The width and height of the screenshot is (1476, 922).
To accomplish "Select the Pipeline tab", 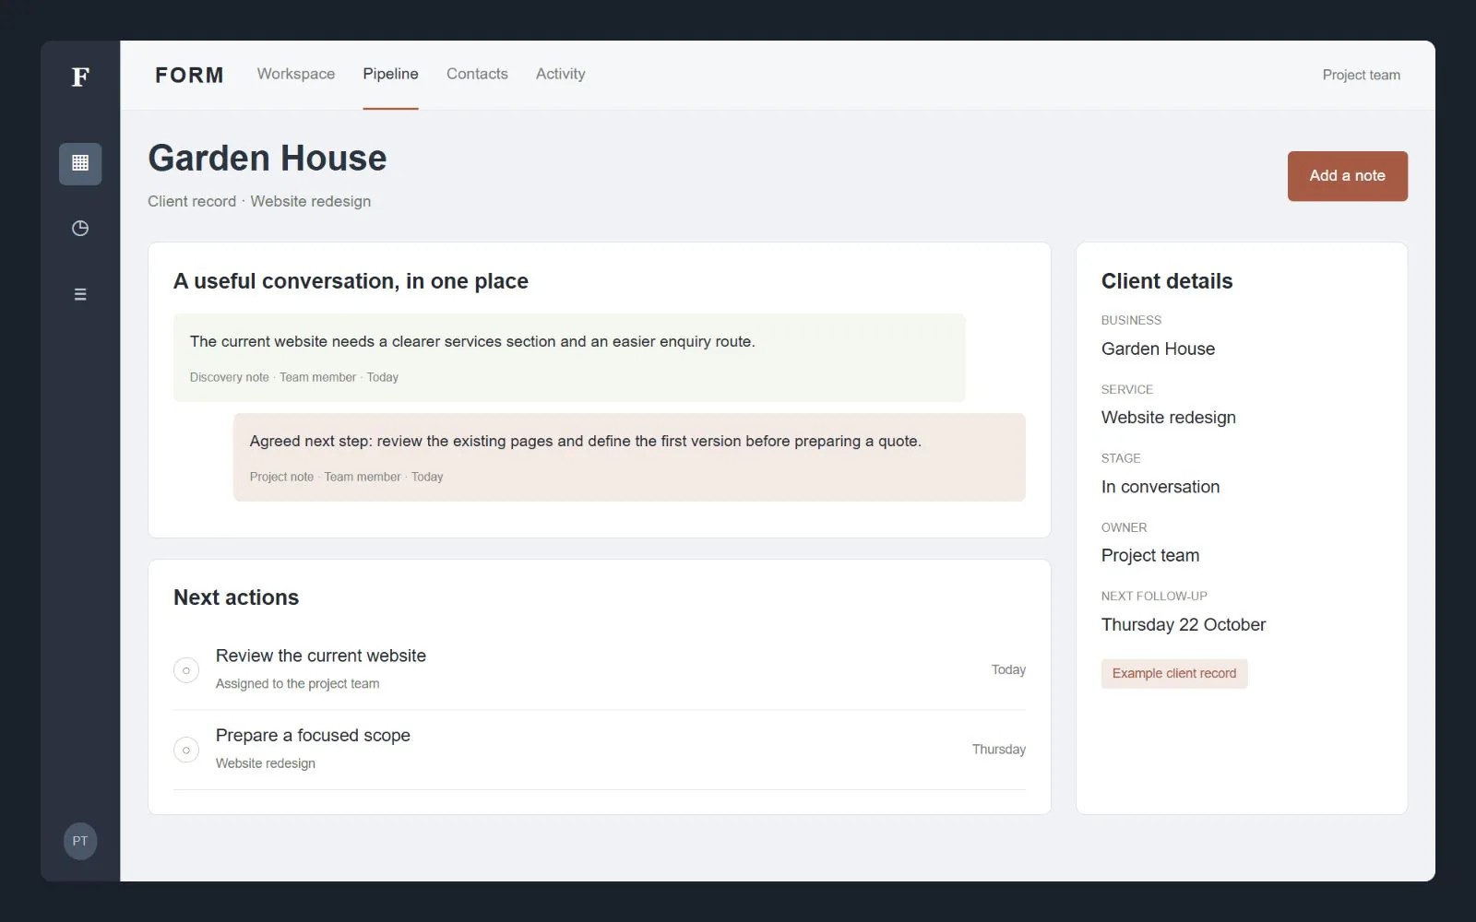I will (x=390, y=74).
